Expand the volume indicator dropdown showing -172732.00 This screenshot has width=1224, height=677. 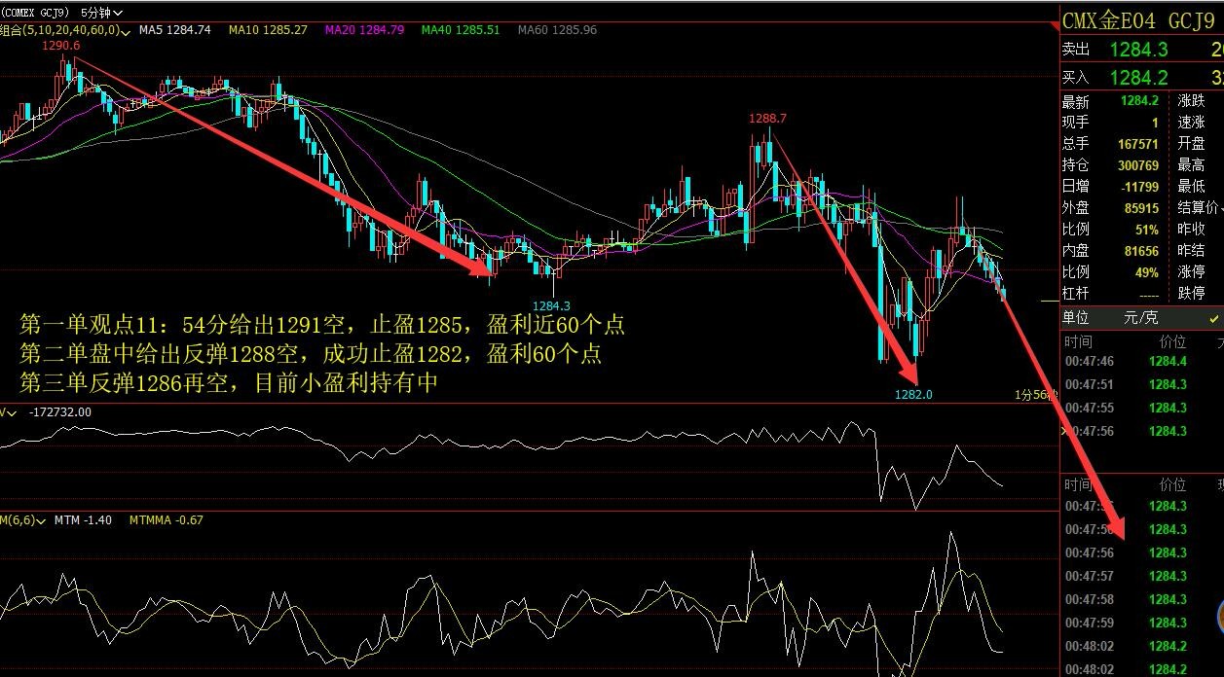tap(13, 411)
